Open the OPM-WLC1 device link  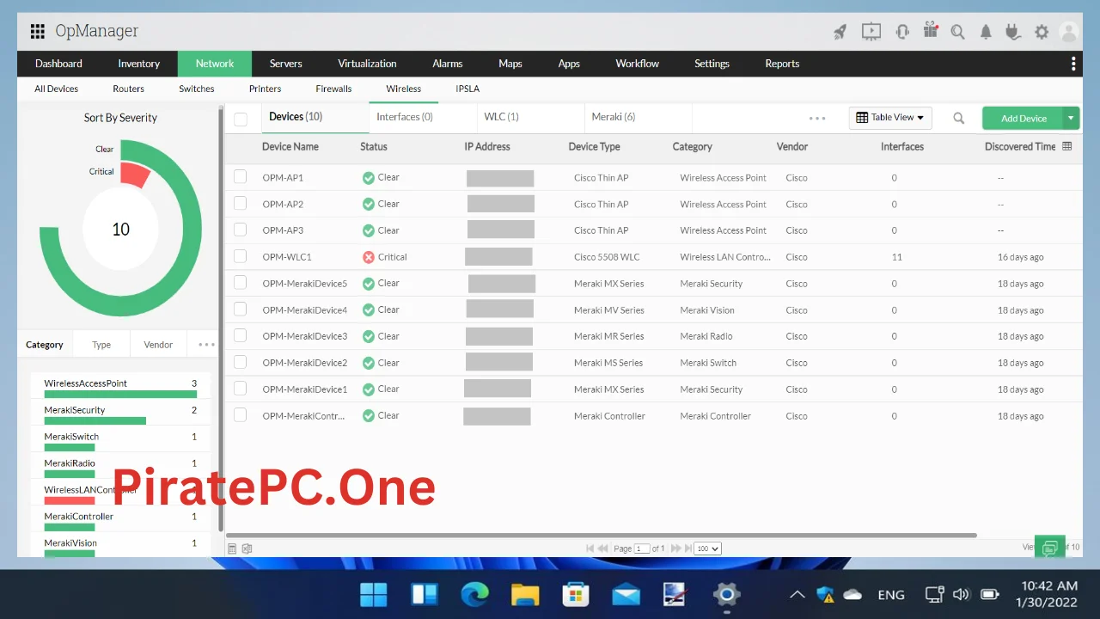(x=287, y=257)
